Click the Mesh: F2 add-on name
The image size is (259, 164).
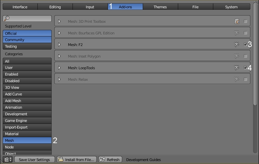[x=75, y=45]
